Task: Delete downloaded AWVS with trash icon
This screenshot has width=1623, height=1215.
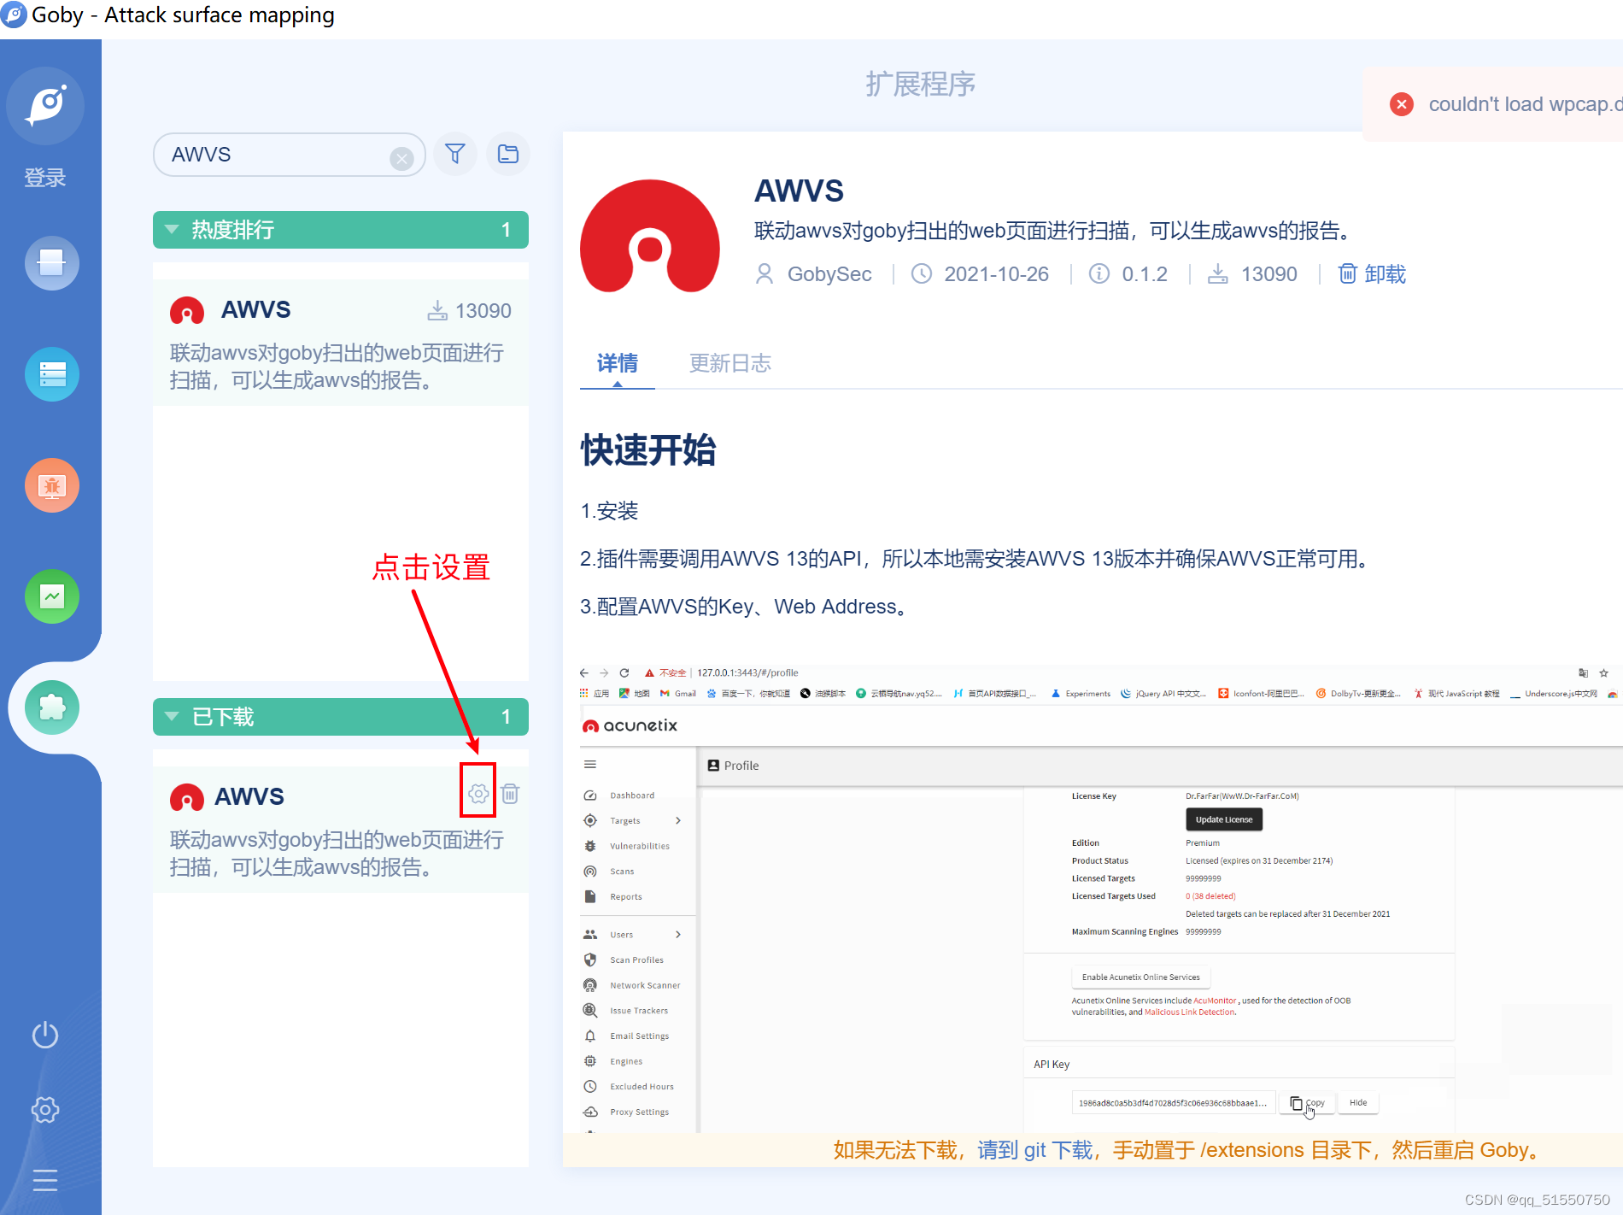Action: (x=510, y=794)
